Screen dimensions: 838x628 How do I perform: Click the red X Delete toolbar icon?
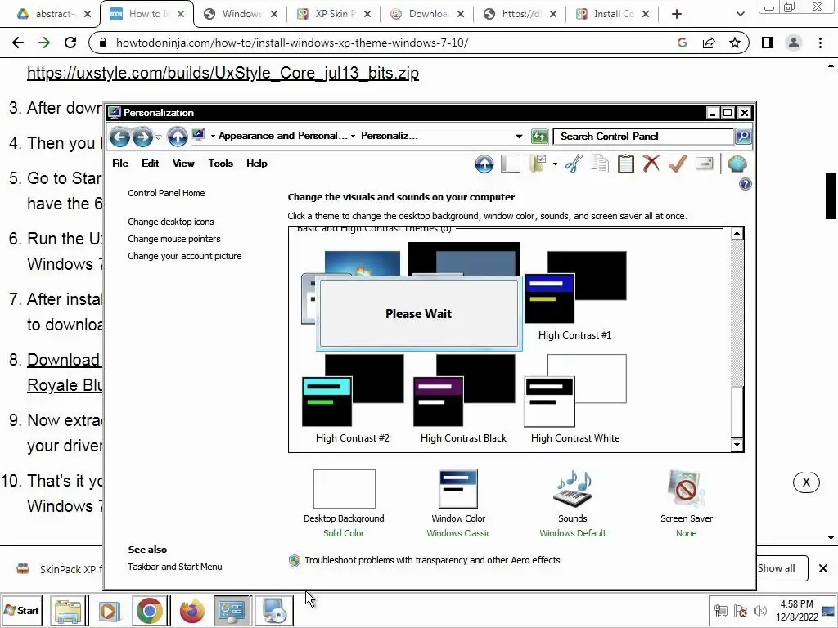click(x=651, y=164)
